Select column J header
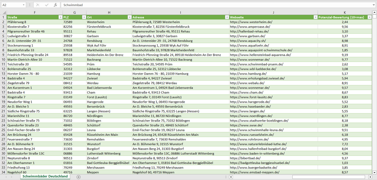Image resolution: width=377 pixels, height=180 pixels. 273,12
